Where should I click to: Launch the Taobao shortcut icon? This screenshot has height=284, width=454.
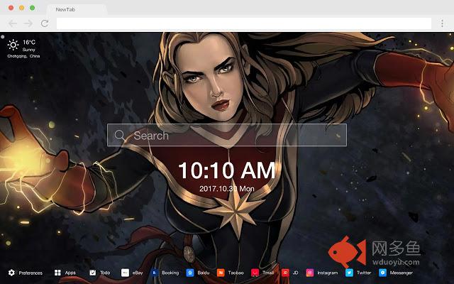coord(221,273)
